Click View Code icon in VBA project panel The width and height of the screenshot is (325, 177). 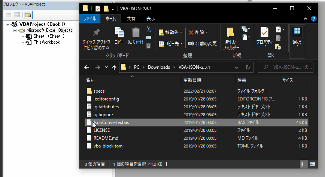pyautogui.click(x=9, y=15)
